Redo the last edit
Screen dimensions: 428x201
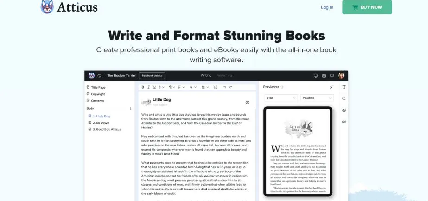click(x=230, y=87)
